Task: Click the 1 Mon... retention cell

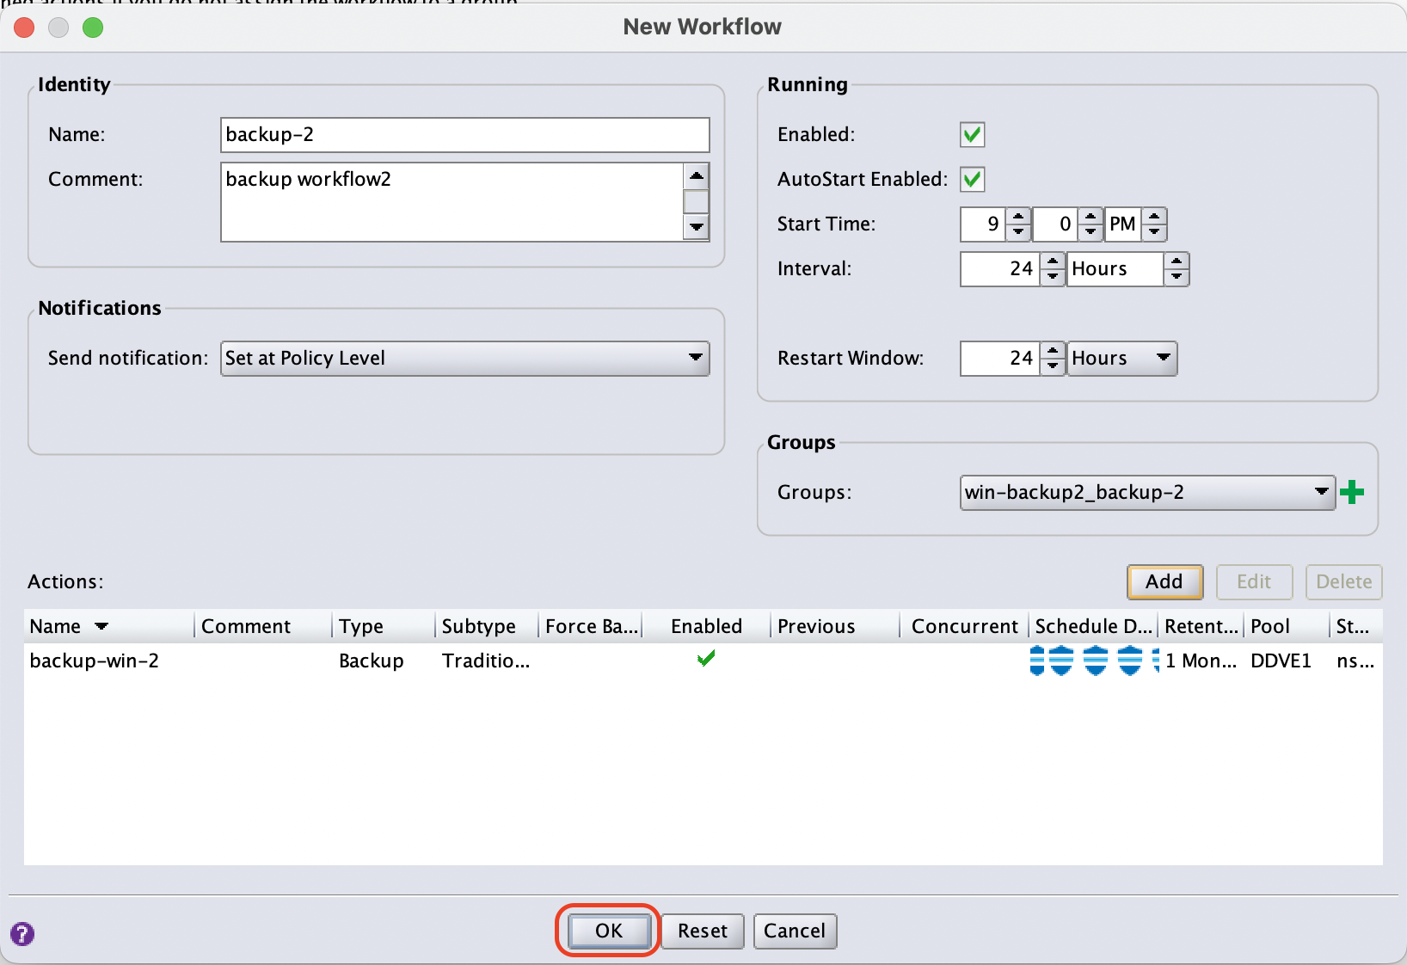Action: pos(1201,661)
